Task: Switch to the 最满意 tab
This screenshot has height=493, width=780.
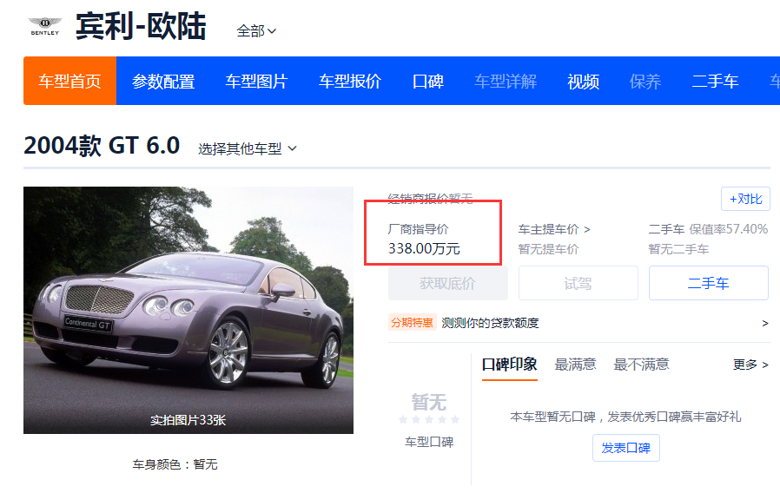Action: [x=575, y=365]
